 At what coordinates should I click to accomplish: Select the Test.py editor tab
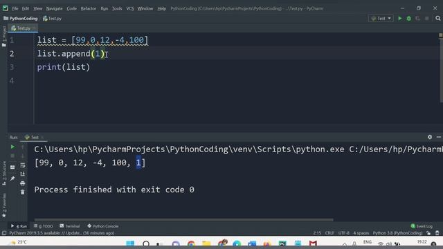pos(23,28)
